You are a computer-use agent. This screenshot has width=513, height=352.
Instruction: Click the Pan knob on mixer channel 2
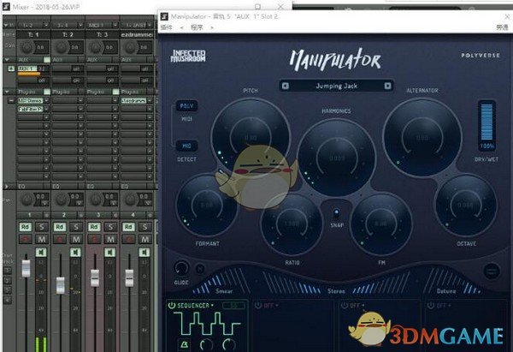tap(62, 199)
